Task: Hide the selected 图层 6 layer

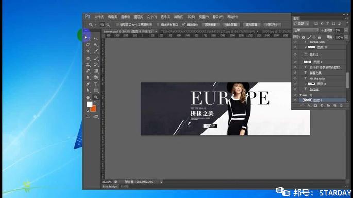Action: [295, 100]
